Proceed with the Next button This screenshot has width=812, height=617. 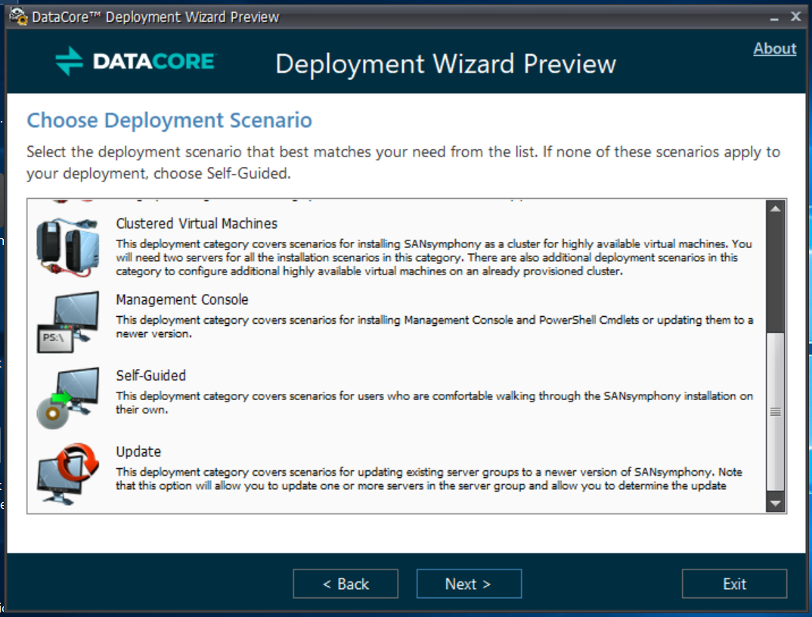point(469,584)
